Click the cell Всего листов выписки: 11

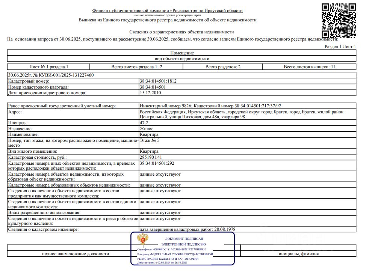[309, 67]
